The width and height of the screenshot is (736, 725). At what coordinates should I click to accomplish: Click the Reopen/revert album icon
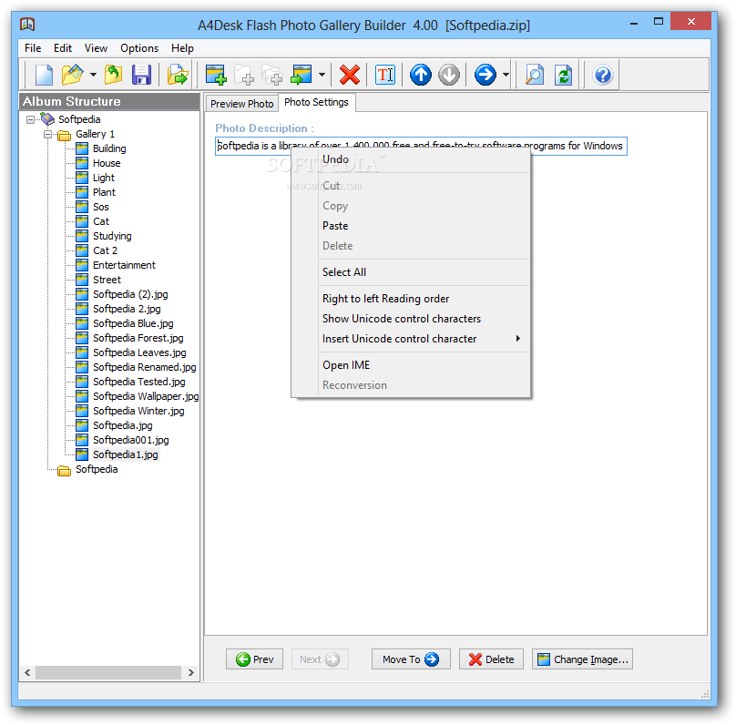pyautogui.click(x=113, y=75)
